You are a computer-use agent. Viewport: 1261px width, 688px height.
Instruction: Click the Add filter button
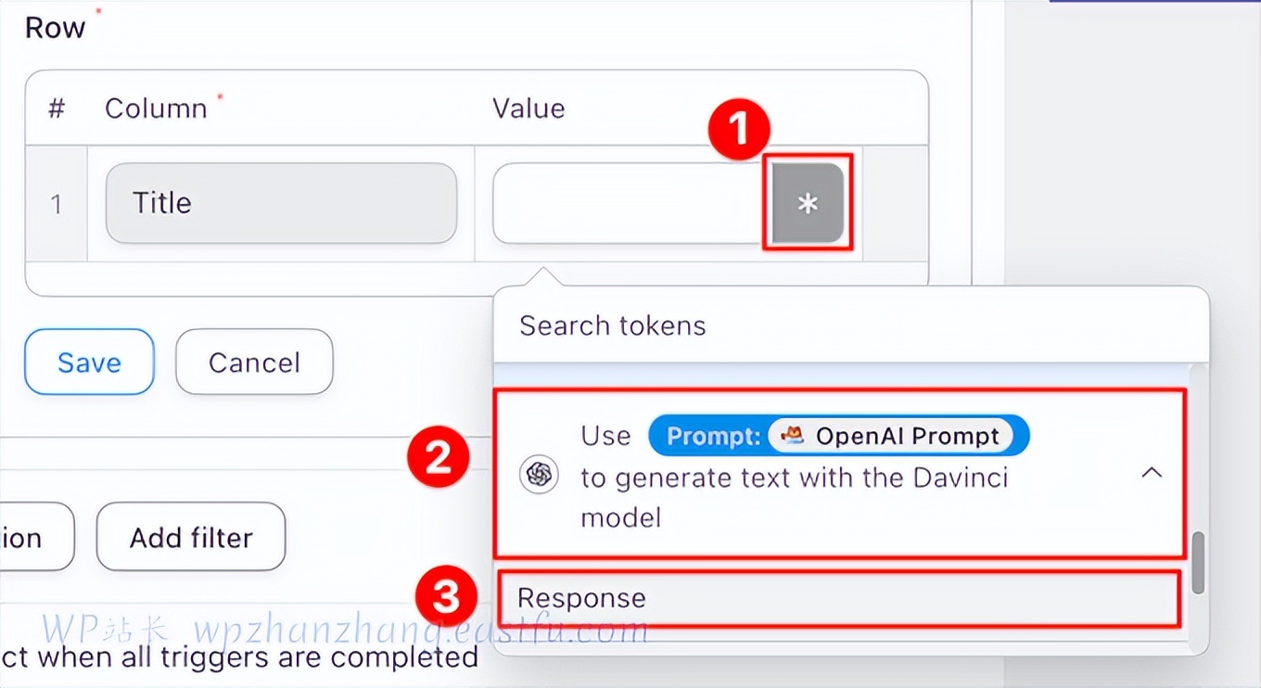(x=191, y=538)
